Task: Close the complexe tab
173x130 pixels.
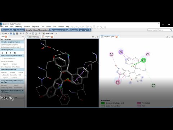Action: pos(52,36)
